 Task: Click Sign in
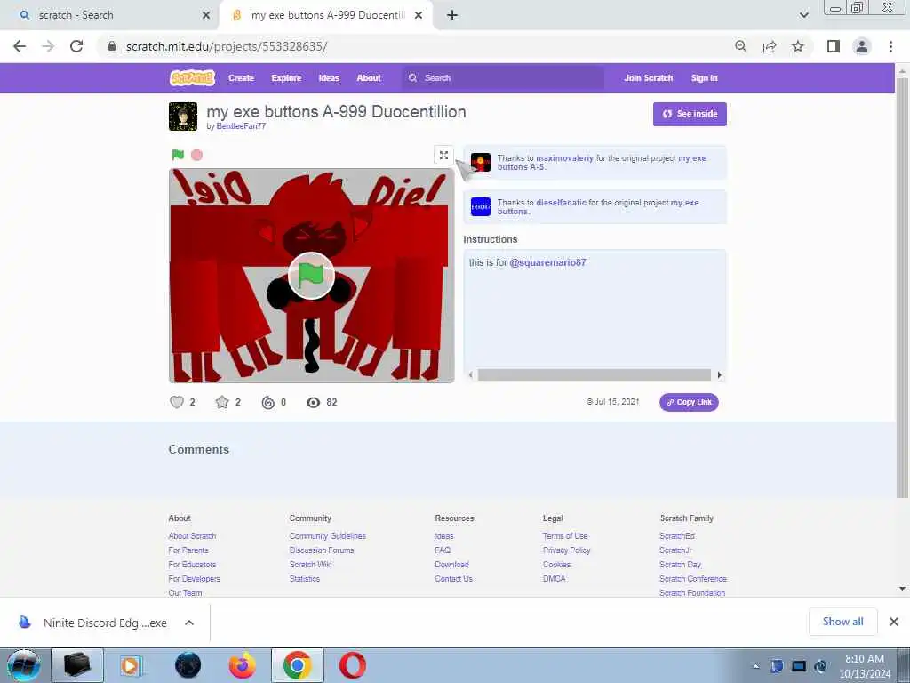pyautogui.click(x=704, y=78)
